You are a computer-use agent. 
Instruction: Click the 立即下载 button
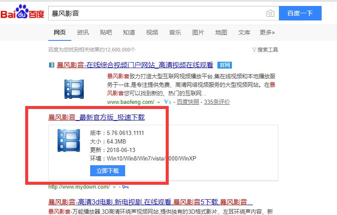108,171
